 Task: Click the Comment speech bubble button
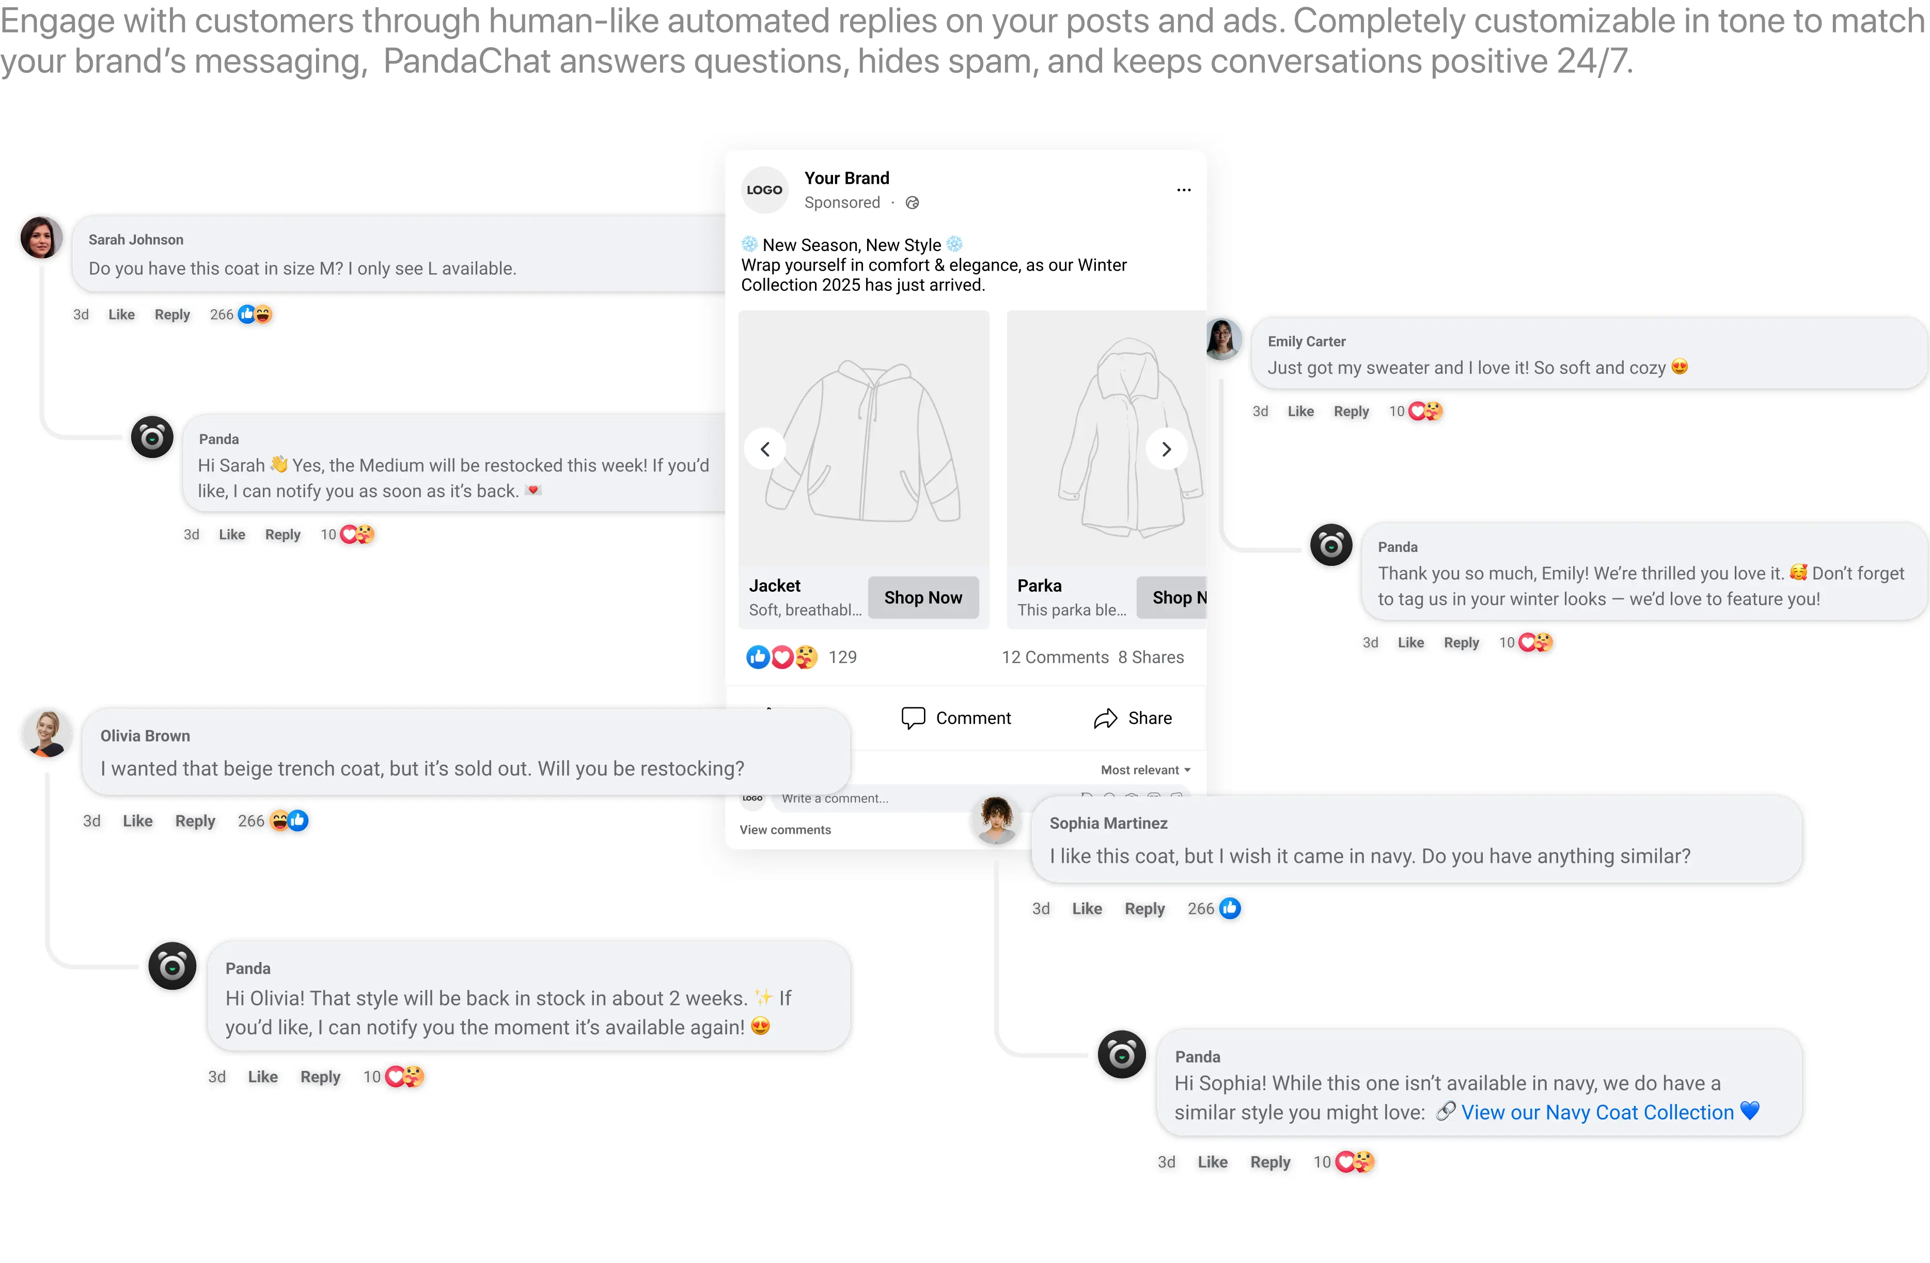955,718
